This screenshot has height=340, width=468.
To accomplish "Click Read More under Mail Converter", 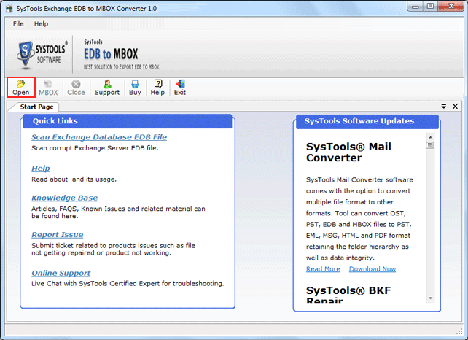I will click(323, 269).
